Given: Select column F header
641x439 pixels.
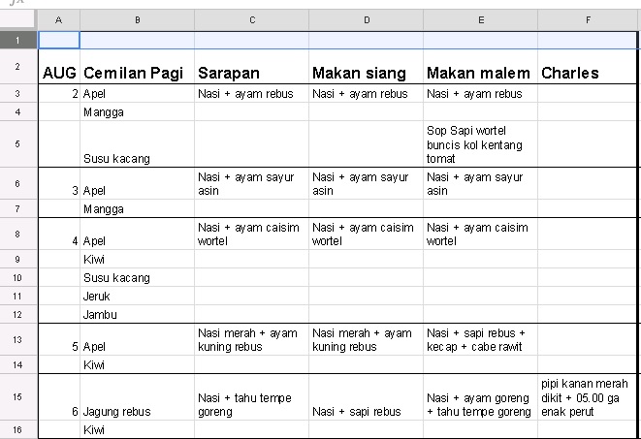Looking at the screenshot, I should pos(588,20).
